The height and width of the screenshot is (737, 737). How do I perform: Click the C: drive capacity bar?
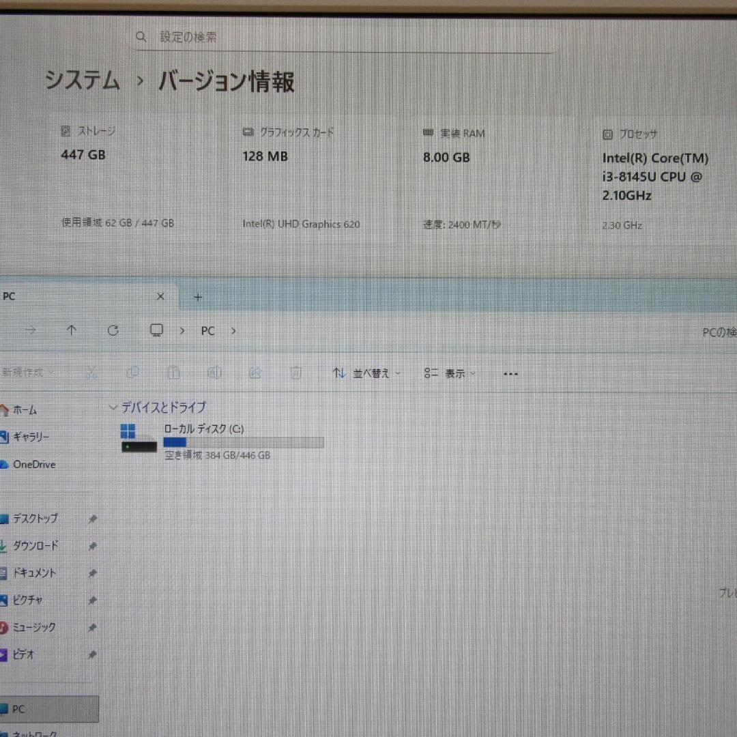(x=242, y=442)
